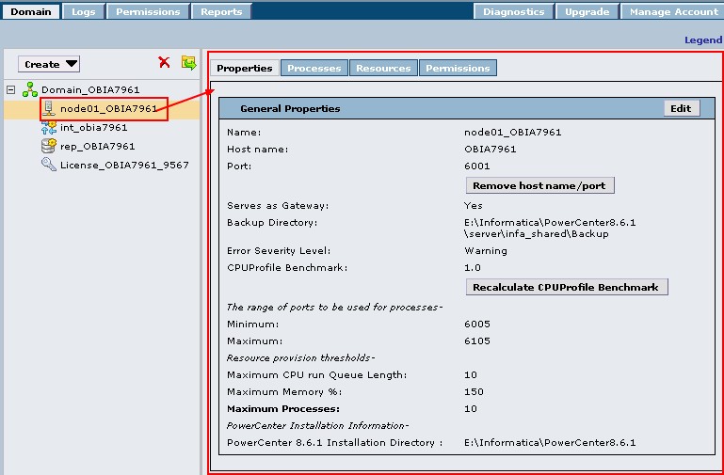This screenshot has width=724, height=475.
Task: Select rep_OBIA7961 repository in the tree
Action: [x=97, y=146]
